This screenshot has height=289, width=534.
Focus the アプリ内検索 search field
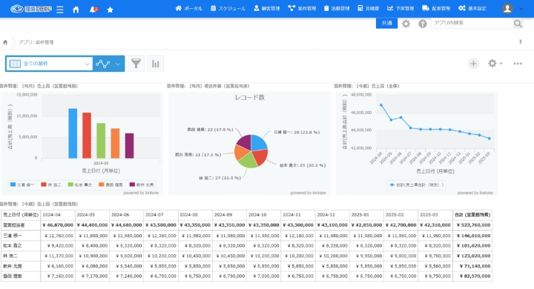472,23
